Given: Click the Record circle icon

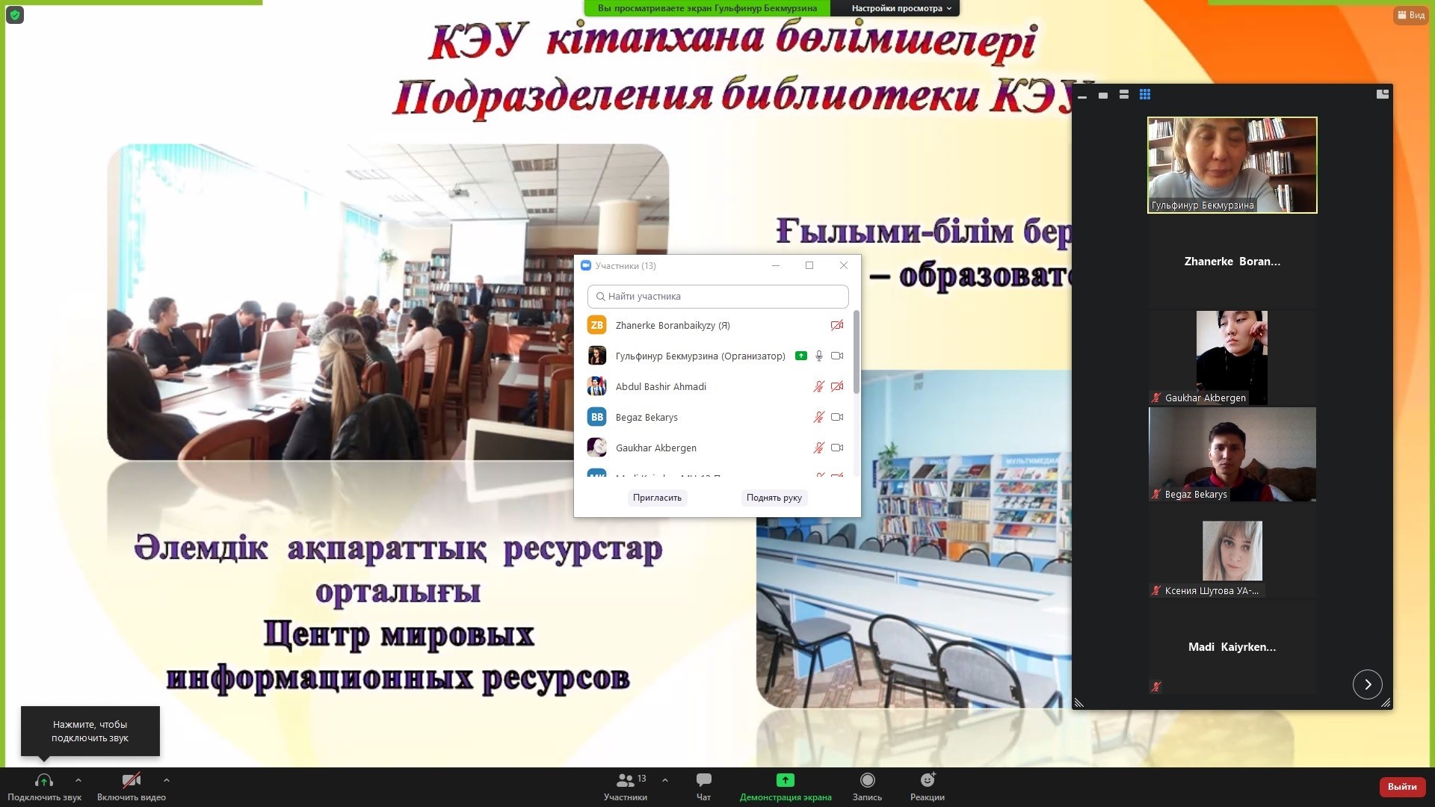Looking at the screenshot, I should 867,781.
